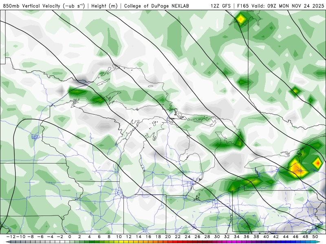Image resolution: width=326 pixels, height=244 pixels.
Task: Click the '50' value on color scale
Action: [x=315, y=237]
